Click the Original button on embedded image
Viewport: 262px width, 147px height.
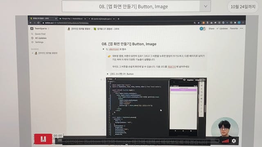tap(198, 80)
